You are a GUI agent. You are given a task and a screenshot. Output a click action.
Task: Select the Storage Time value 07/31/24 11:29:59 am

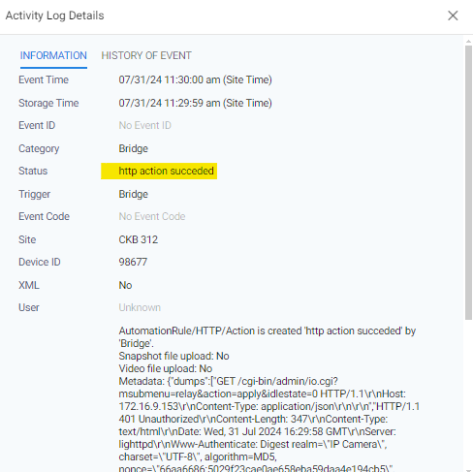(195, 103)
